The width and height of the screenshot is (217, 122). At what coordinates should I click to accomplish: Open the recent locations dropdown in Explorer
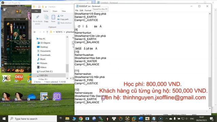point(44,32)
